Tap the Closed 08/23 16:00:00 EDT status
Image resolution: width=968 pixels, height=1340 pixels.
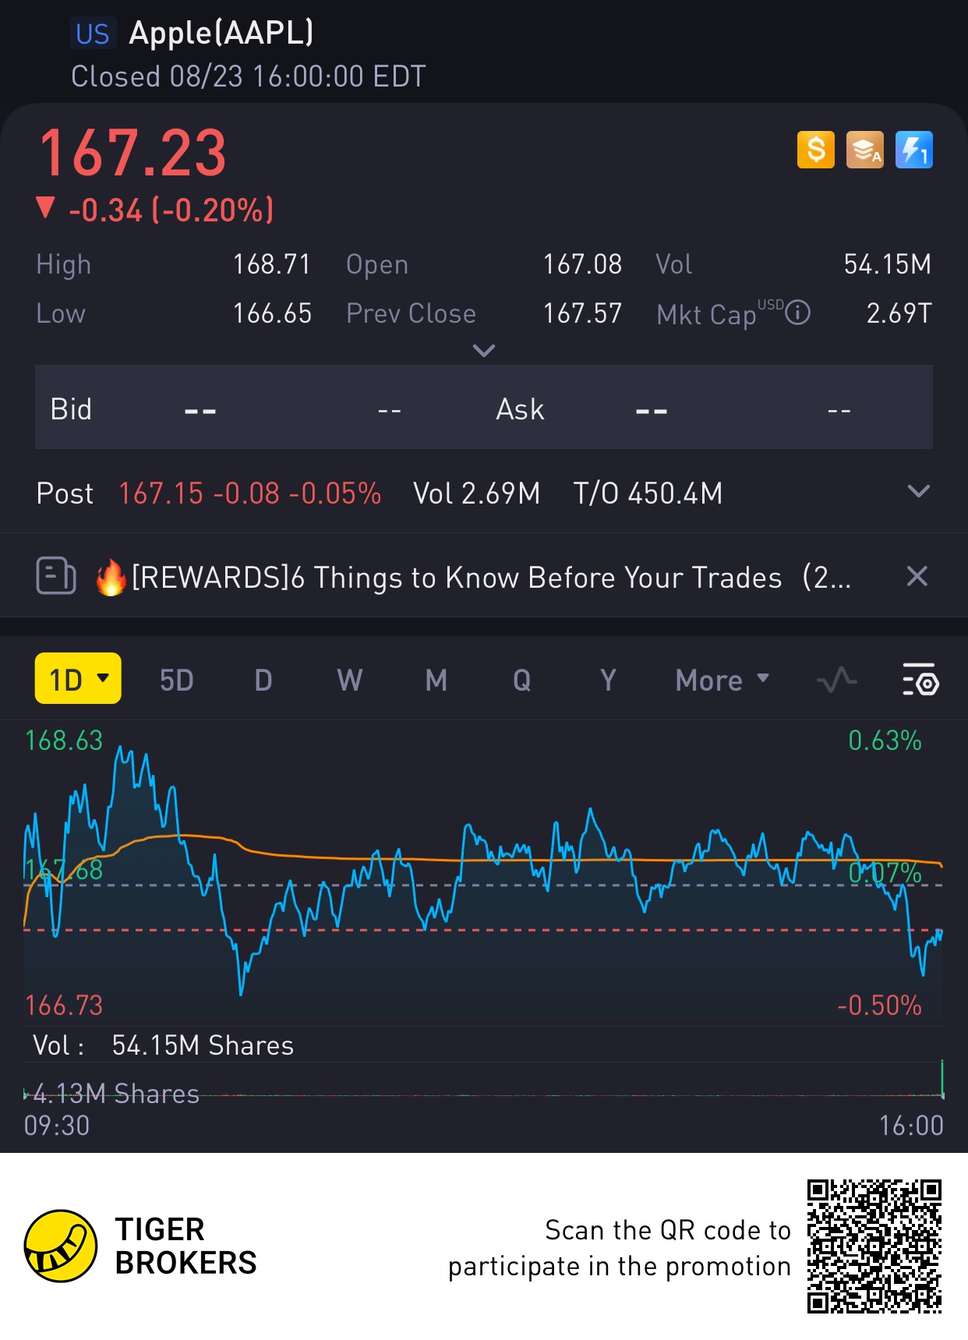pyautogui.click(x=248, y=76)
